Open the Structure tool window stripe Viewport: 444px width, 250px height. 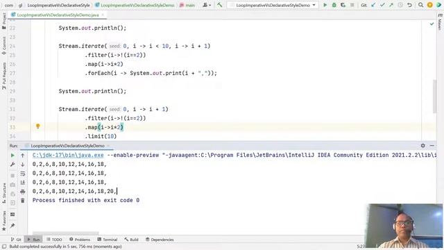pos(4,193)
